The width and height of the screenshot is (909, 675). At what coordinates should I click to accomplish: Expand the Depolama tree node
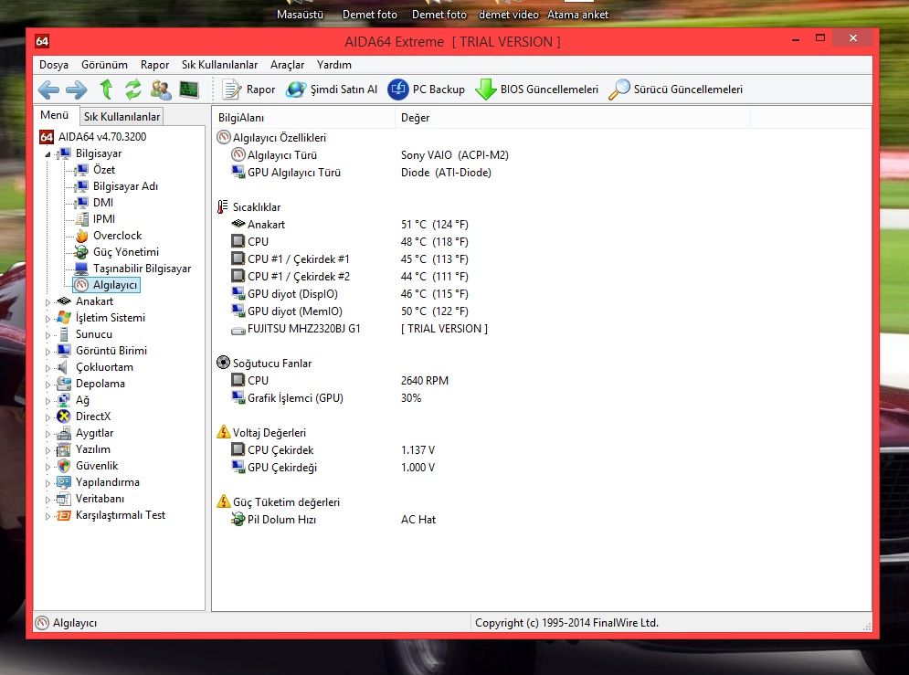pyautogui.click(x=48, y=385)
